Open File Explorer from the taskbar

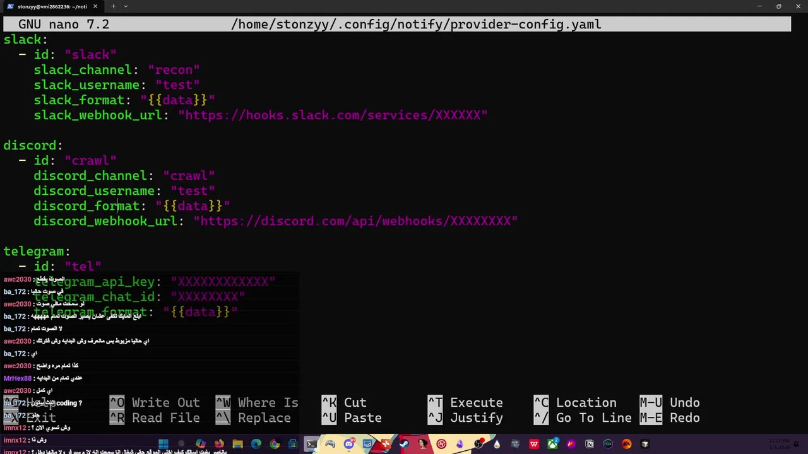[x=237, y=444]
